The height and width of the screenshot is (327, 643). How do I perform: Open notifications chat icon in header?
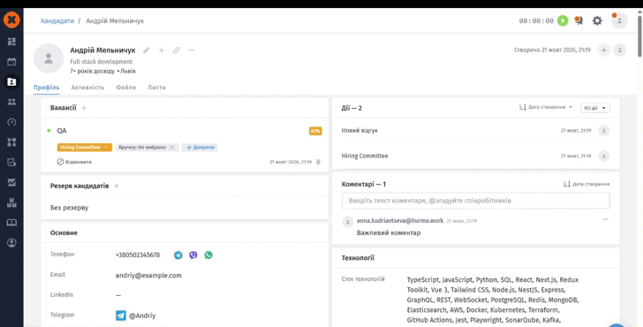tap(579, 20)
